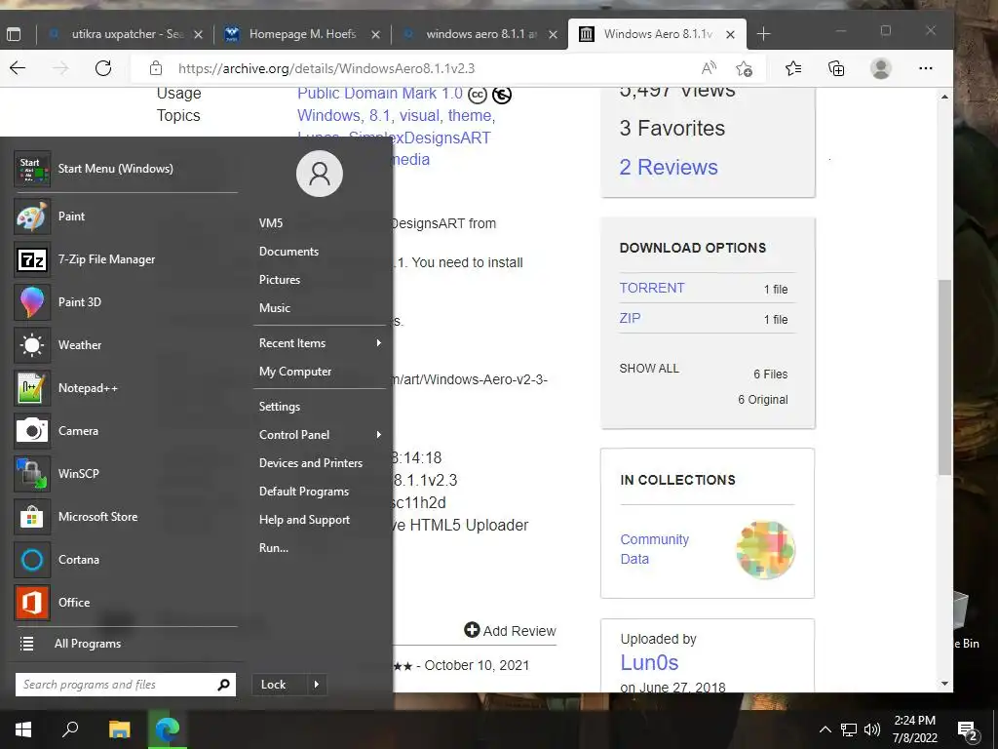Open a new browser tab

pyautogui.click(x=763, y=34)
